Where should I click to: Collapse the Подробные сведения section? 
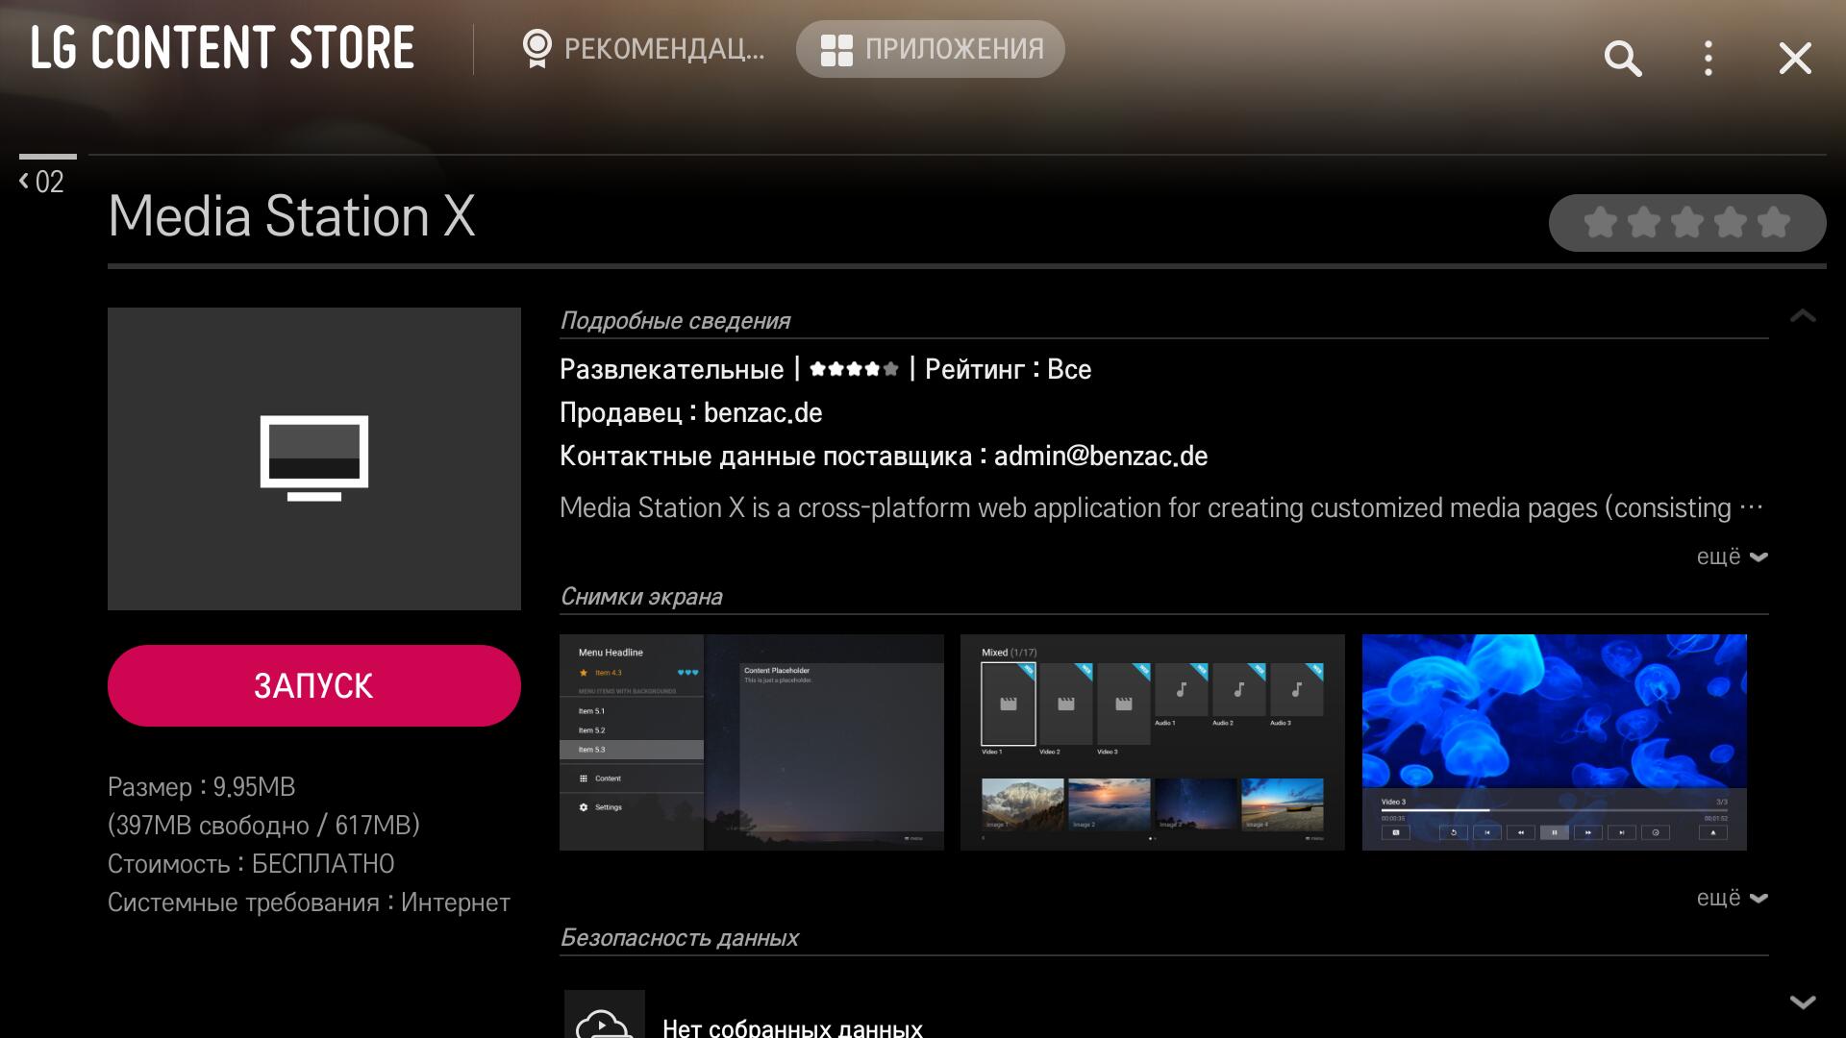click(1803, 316)
